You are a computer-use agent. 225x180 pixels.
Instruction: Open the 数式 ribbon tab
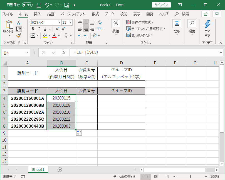95,14
